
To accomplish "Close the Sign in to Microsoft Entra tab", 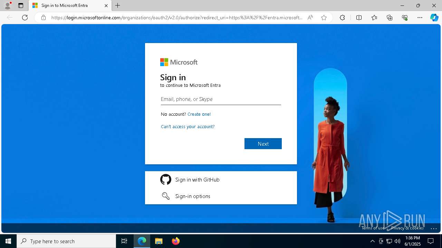I will coord(106,6).
